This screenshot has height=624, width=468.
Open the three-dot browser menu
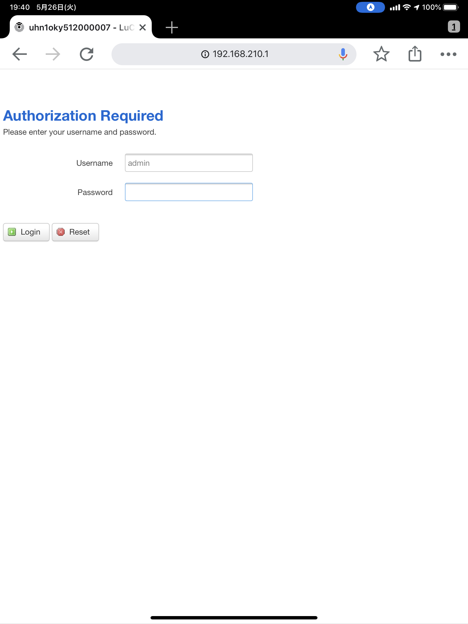(448, 54)
